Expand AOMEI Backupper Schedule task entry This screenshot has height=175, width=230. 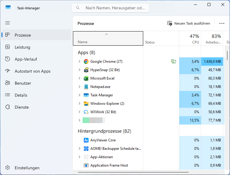[x=79, y=149]
